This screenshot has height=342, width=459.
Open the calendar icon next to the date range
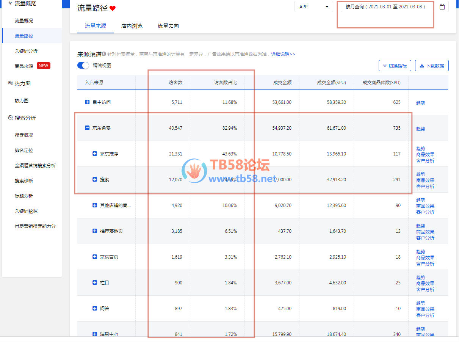click(442, 7)
